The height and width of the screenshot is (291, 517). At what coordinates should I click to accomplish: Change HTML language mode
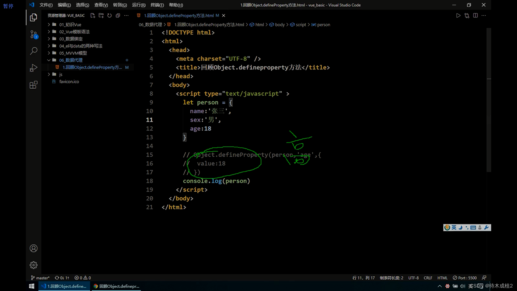[x=442, y=278]
